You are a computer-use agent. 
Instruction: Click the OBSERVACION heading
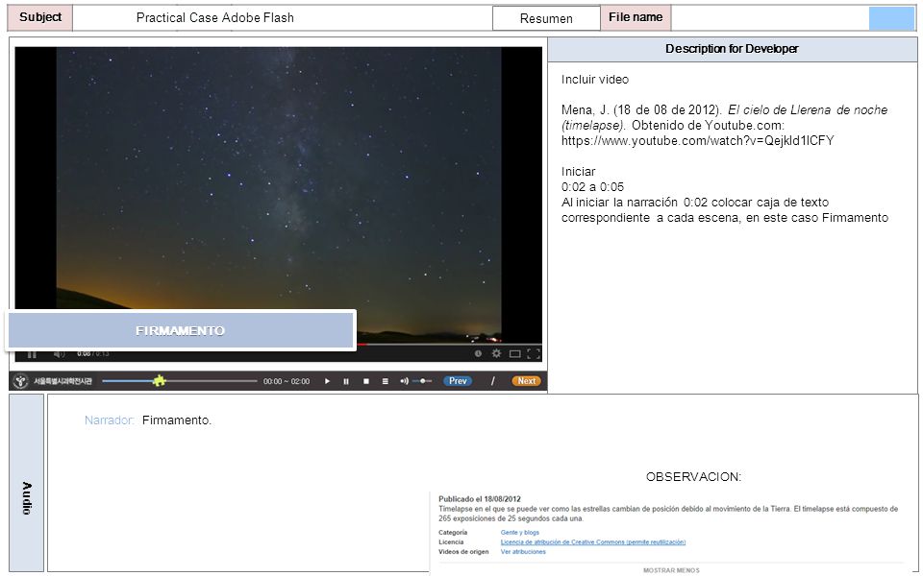click(693, 477)
